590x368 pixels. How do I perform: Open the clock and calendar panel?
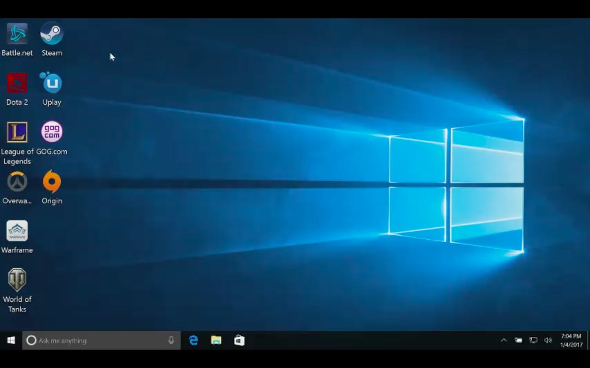tap(571, 340)
